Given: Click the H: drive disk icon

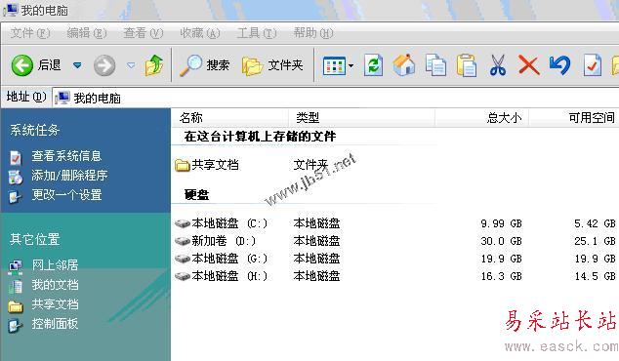Looking at the screenshot, I should coord(183,276).
